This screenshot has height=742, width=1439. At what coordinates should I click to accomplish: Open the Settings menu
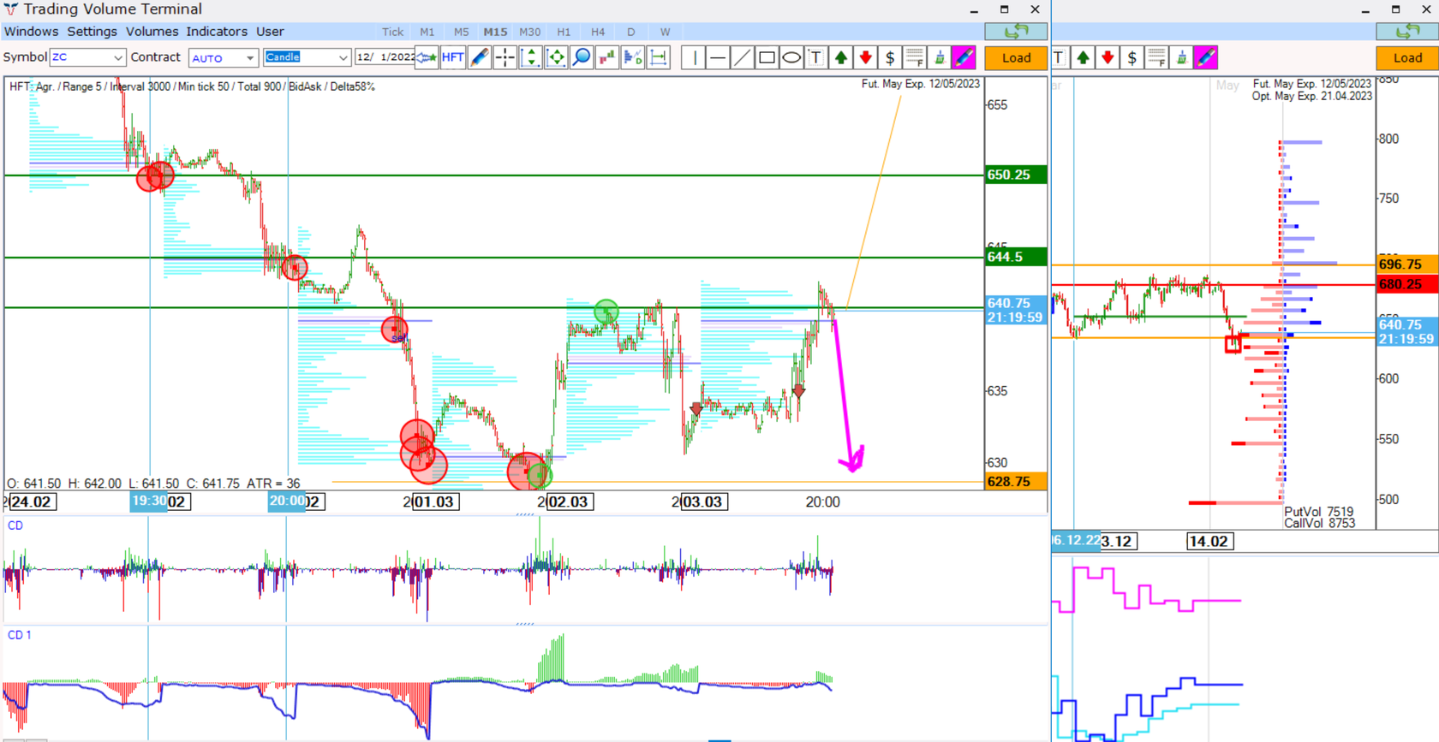[x=92, y=32]
